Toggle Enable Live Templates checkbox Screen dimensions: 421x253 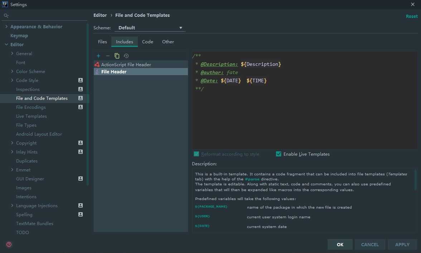tap(279, 154)
